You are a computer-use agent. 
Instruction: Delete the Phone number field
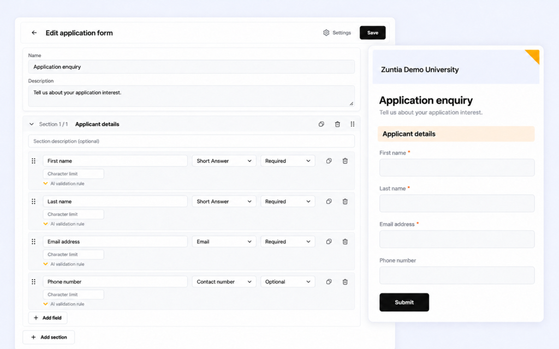[x=345, y=282]
